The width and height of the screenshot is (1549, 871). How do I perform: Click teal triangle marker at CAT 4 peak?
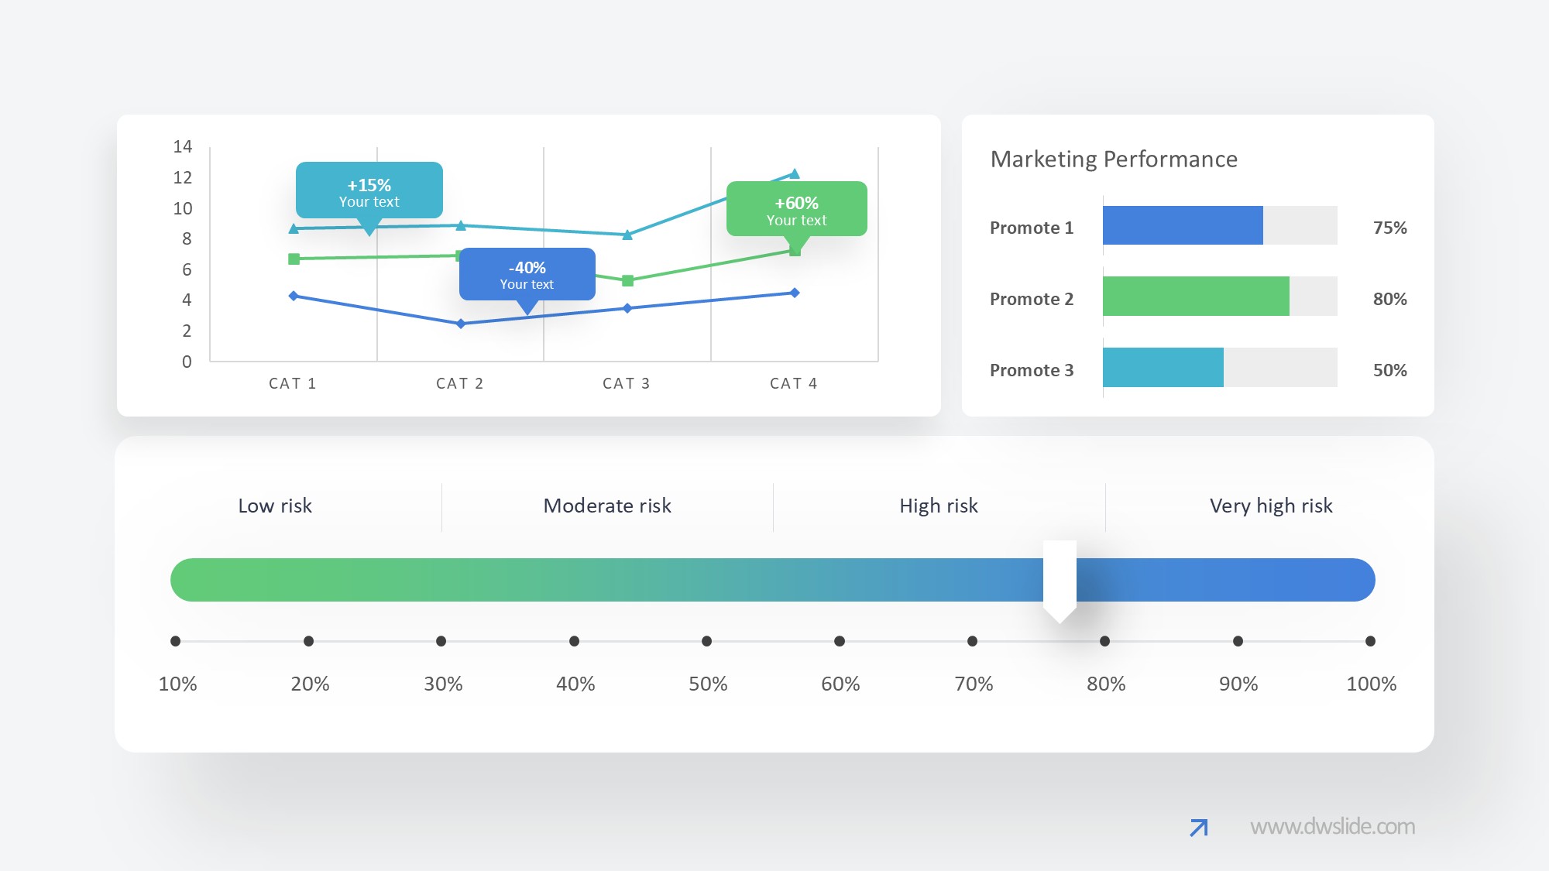pyautogui.click(x=794, y=174)
